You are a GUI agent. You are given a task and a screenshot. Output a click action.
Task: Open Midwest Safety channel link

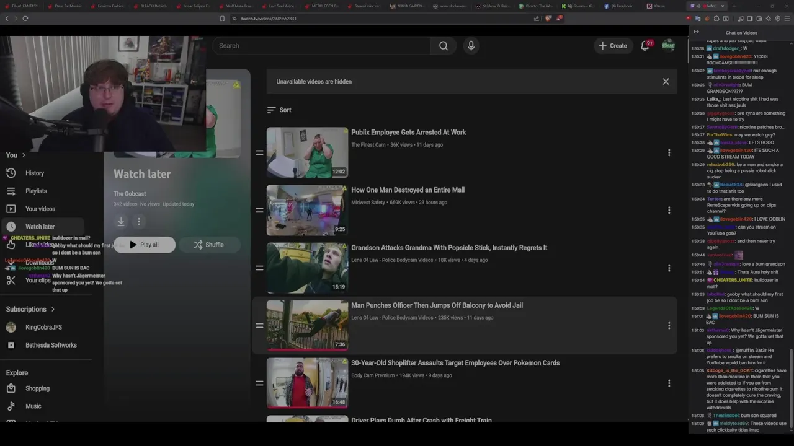pos(368,203)
